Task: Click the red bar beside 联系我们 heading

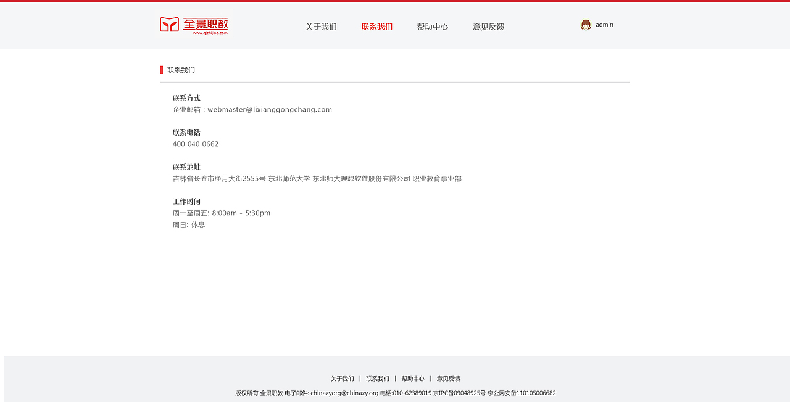Action: (162, 70)
